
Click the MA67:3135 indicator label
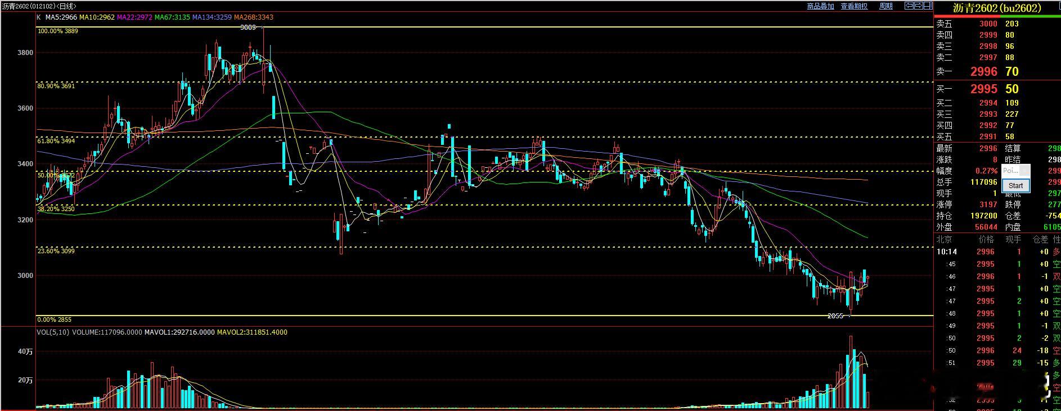[172, 17]
